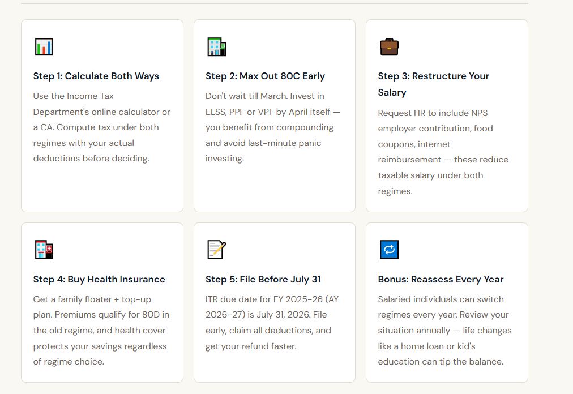Click the "Bonus: Reassess Every Year" heading
The width and height of the screenshot is (573, 394).
(x=441, y=280)
